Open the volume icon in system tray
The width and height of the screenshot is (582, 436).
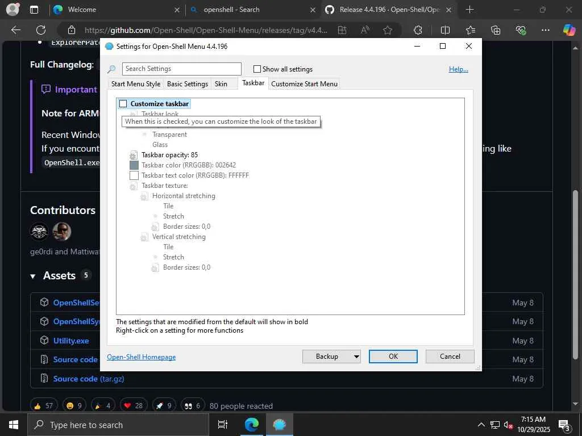click(508, 425)
